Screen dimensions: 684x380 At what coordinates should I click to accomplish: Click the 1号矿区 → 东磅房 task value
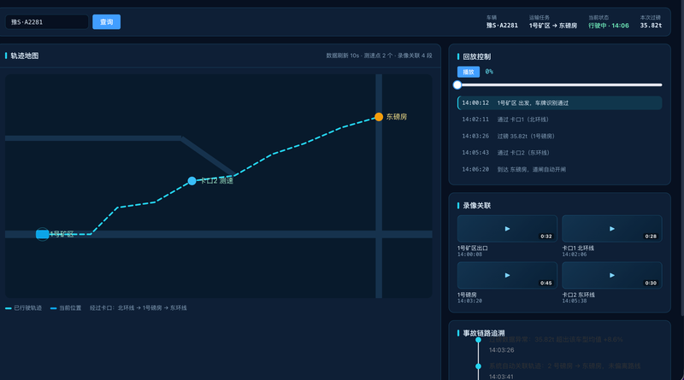(x=552, y=26)
